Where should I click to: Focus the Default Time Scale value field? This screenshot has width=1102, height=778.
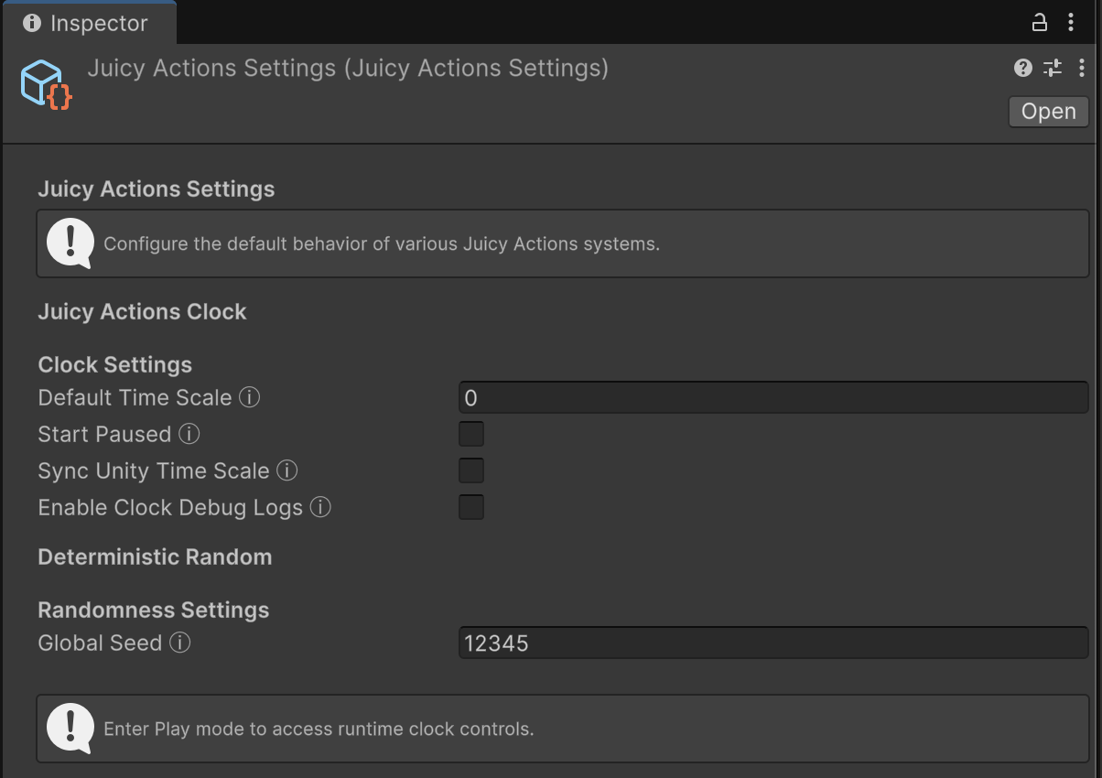pos(772,398)
